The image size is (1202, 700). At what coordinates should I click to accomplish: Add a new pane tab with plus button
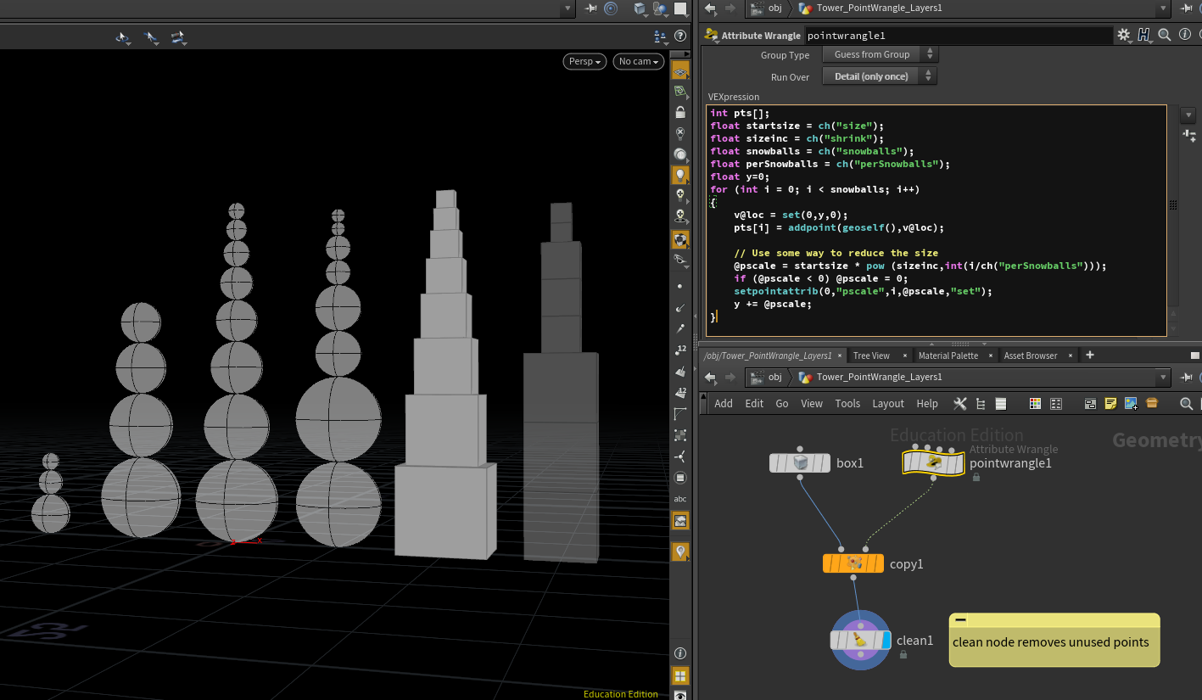click(1090, 356)
